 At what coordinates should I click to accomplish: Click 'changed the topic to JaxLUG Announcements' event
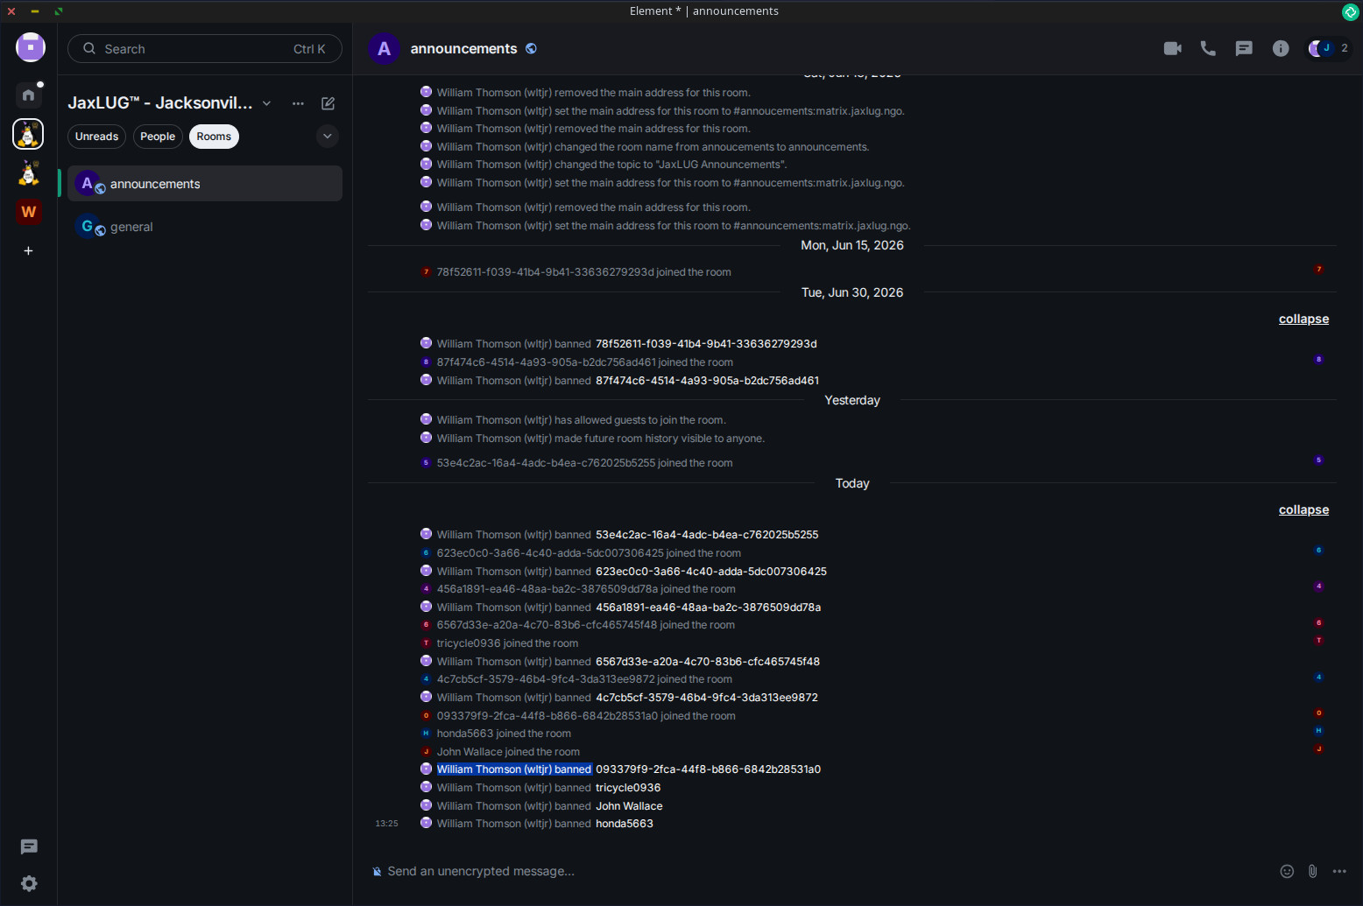pos(611,165)
